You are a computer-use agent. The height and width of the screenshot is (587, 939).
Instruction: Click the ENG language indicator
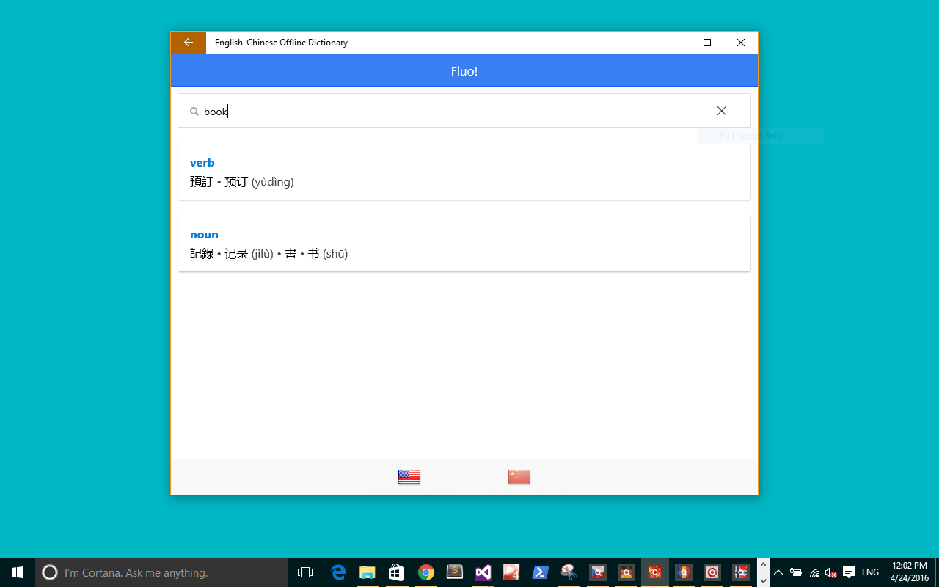(871, 572)
